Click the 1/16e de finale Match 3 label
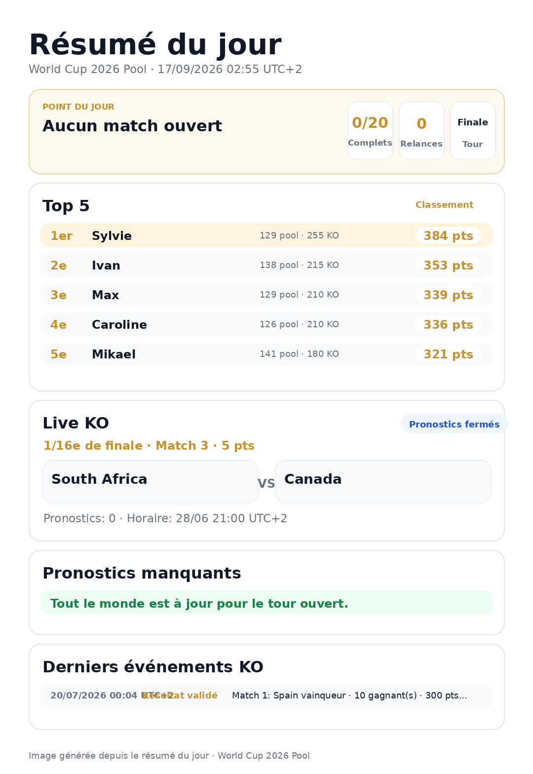The width and height of the screenshot is (533, 774). tap(149, 446)
